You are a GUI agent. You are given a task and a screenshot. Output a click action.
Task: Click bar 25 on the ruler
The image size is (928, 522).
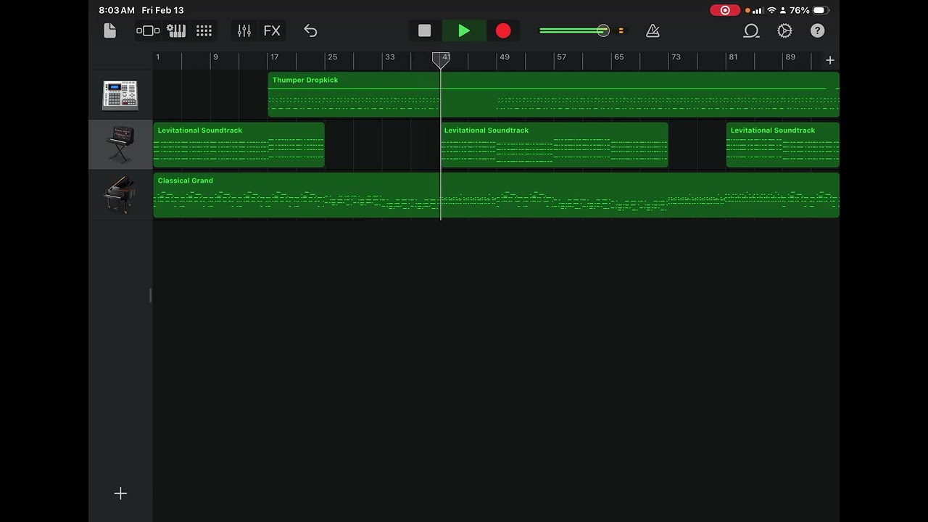(332, 57)
